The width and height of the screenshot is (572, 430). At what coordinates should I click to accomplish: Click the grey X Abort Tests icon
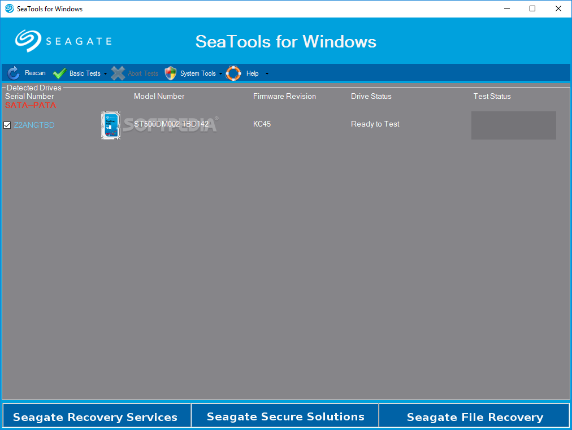click(x=118, y=73)
